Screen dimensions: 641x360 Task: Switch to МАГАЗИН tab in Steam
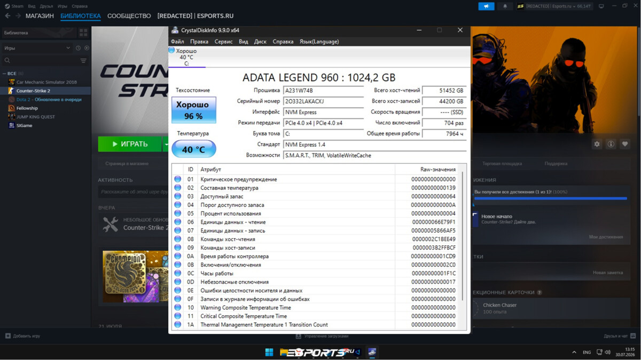40,16
